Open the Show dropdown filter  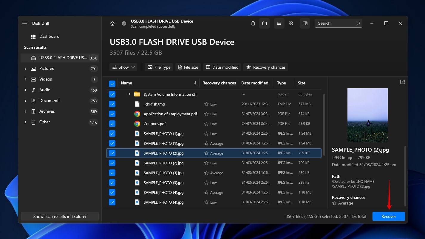123,67
